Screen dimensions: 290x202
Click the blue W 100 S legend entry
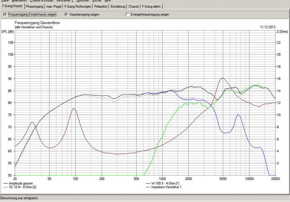[x=165, y=184]
